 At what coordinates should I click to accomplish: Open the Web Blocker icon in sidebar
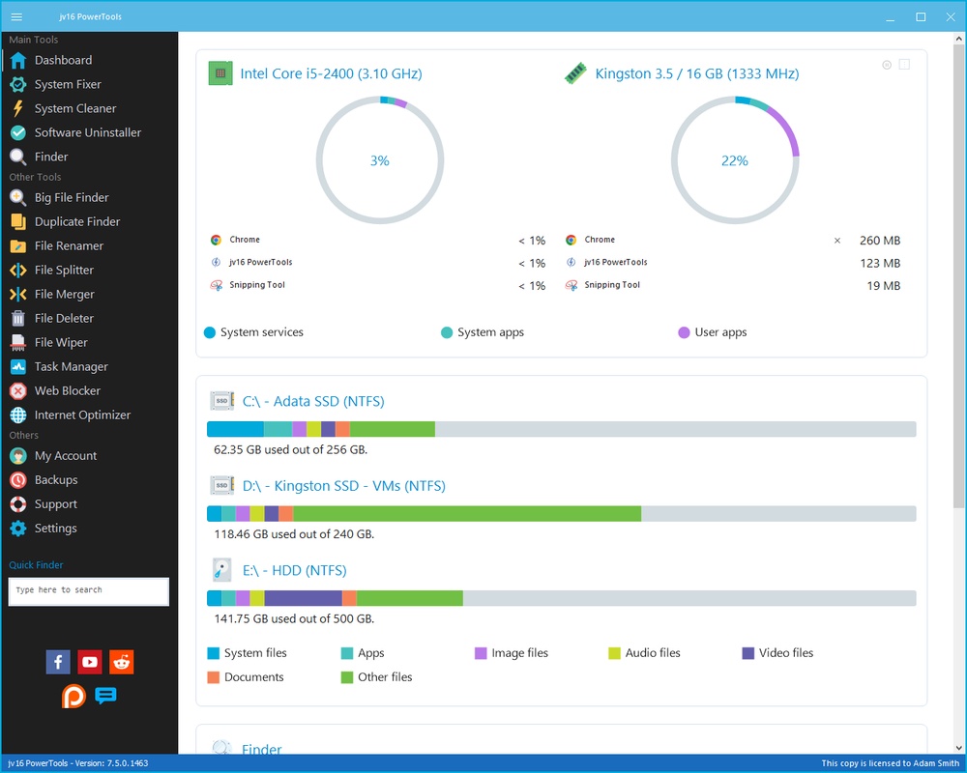click(x=17, y=390)
